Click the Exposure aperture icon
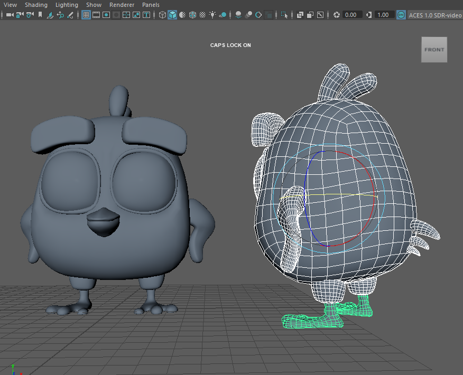The height and width of the screenshot is (375, 463). (x=336, y=15)
